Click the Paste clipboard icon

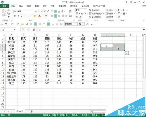[x=4, y=12]
